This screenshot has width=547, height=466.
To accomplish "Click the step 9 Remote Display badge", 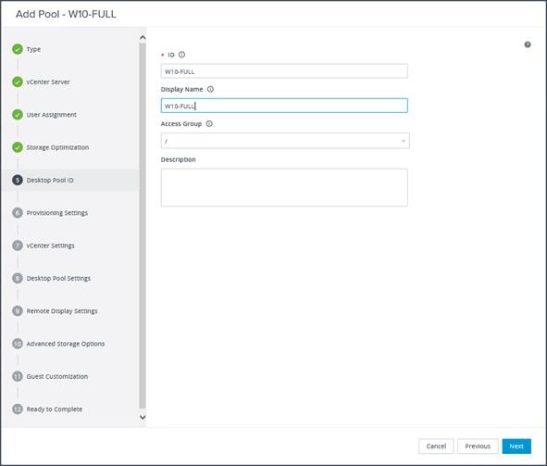I will [18, 311].
